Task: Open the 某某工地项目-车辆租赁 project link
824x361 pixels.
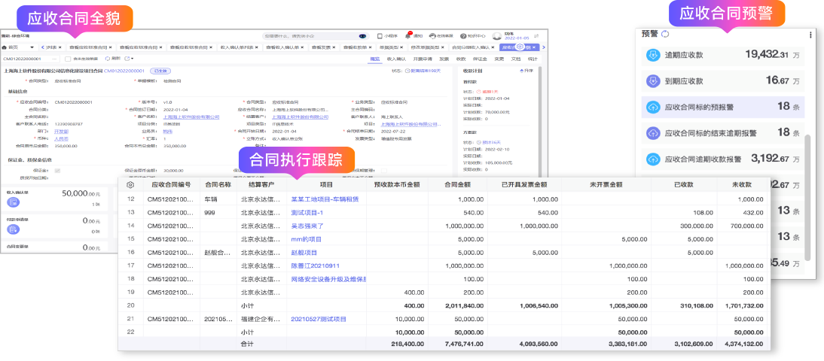Action: pyautogui.click(x=324, y=199)
